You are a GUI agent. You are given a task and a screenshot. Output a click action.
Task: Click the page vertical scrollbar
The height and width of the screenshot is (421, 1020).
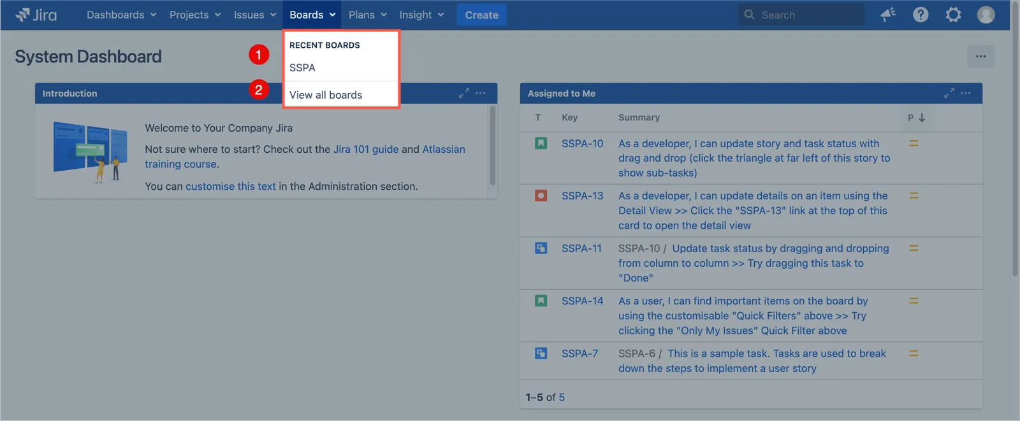click(1015, 140)
